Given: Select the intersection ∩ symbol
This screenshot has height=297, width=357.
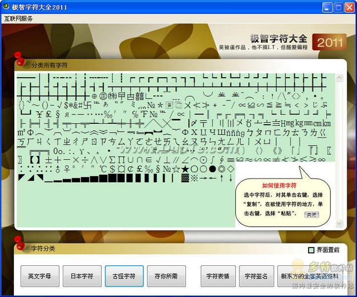Looking at the screenshot, I should pyautogui.click(x=139, y=160).
